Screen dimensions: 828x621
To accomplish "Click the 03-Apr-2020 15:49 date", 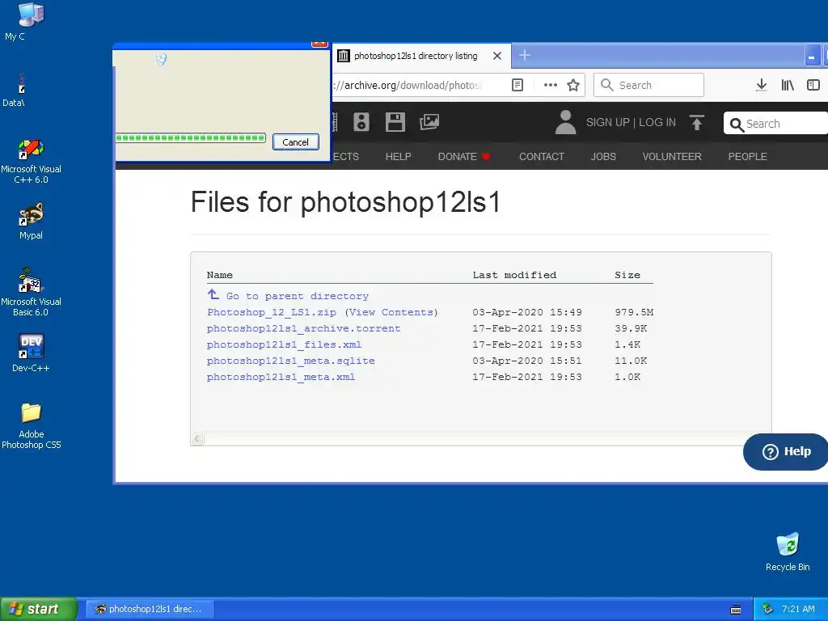I will pyautogui.click(x=527, y=312).
